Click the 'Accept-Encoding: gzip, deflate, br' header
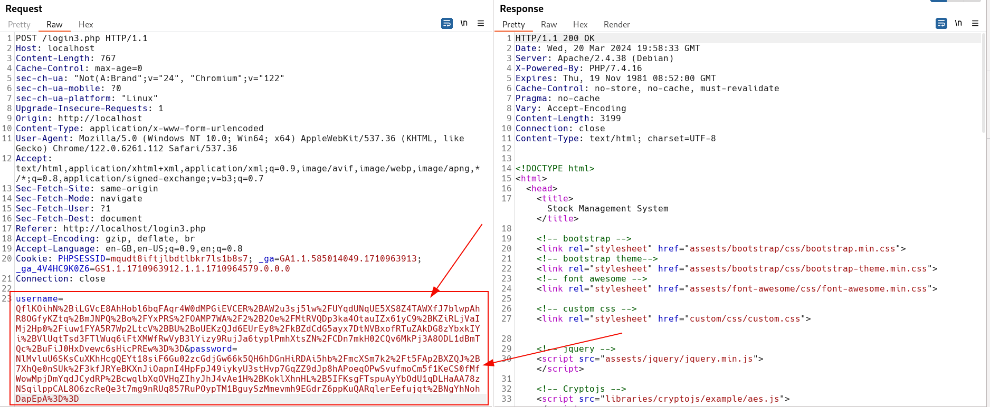This screenshot has height=407, width=990. click(x=106, y=239)
